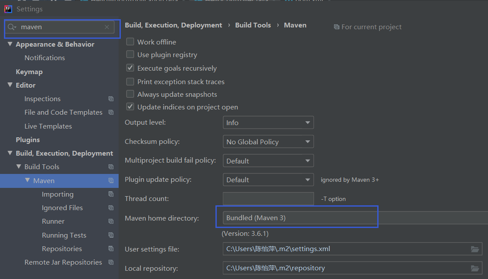Collapse the Maven tree node arrow
This screenshot has height=279, width=488.
[27, 180]
